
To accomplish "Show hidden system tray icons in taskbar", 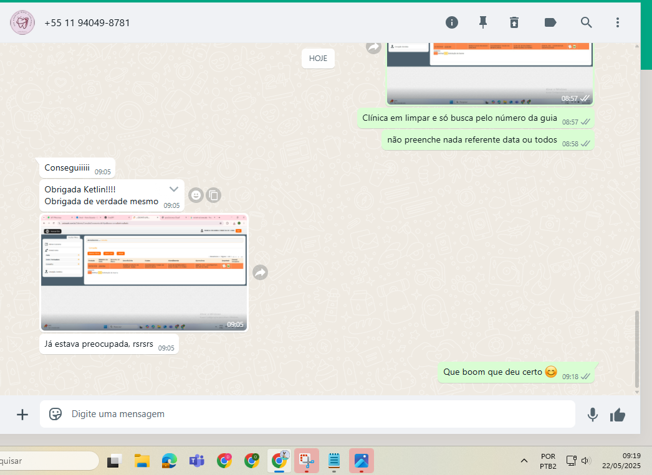I will tap(524, 461).
